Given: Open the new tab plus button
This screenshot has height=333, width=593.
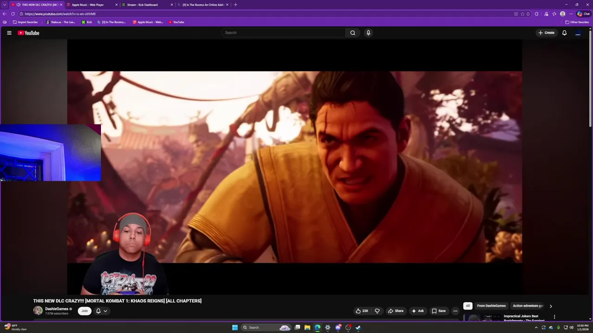Looking at the screenshot, I should (235, 5).
